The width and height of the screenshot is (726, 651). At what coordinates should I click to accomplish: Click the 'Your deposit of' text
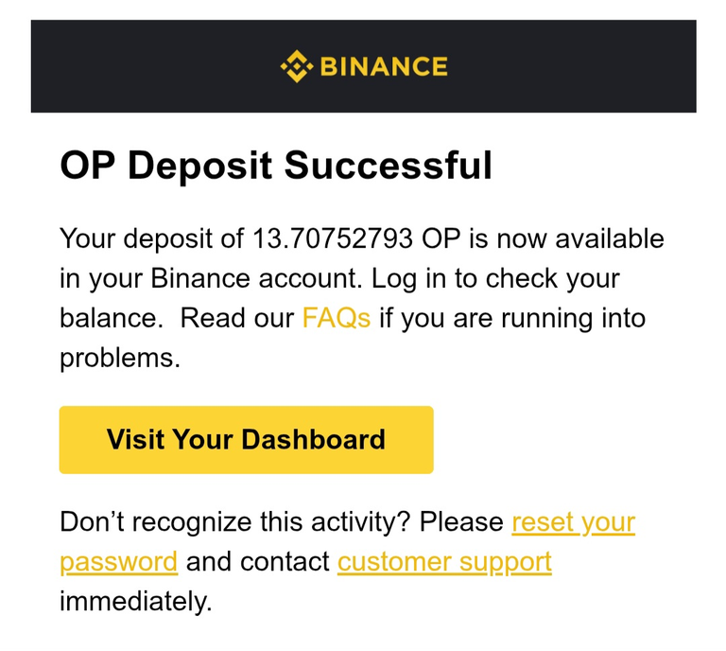click(x=151, y=238)
